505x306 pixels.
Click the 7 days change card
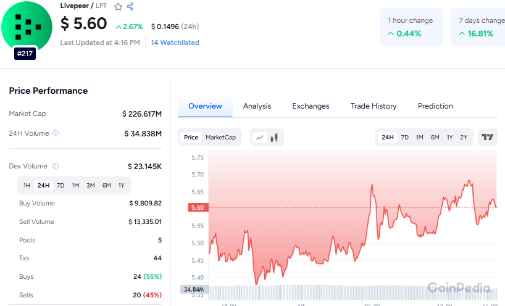point(478,27)
